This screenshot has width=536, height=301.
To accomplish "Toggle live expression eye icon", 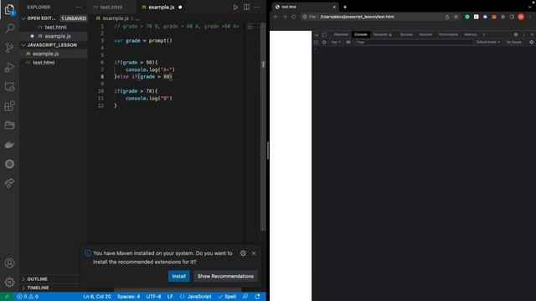I will (348, 43).
